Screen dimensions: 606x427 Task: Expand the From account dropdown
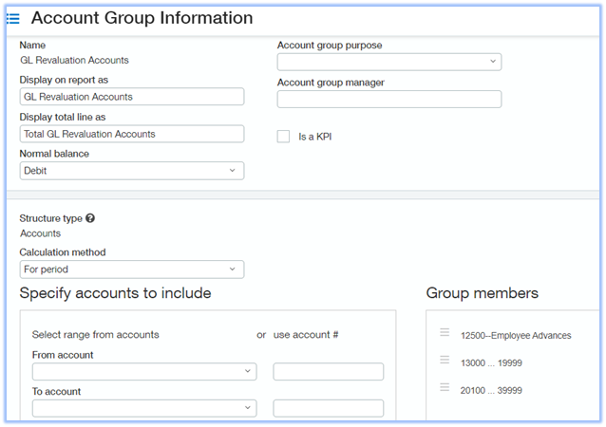[x=143, y=372]
